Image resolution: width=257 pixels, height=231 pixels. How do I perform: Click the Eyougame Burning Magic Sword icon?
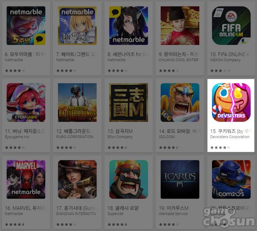click(26, 103)
